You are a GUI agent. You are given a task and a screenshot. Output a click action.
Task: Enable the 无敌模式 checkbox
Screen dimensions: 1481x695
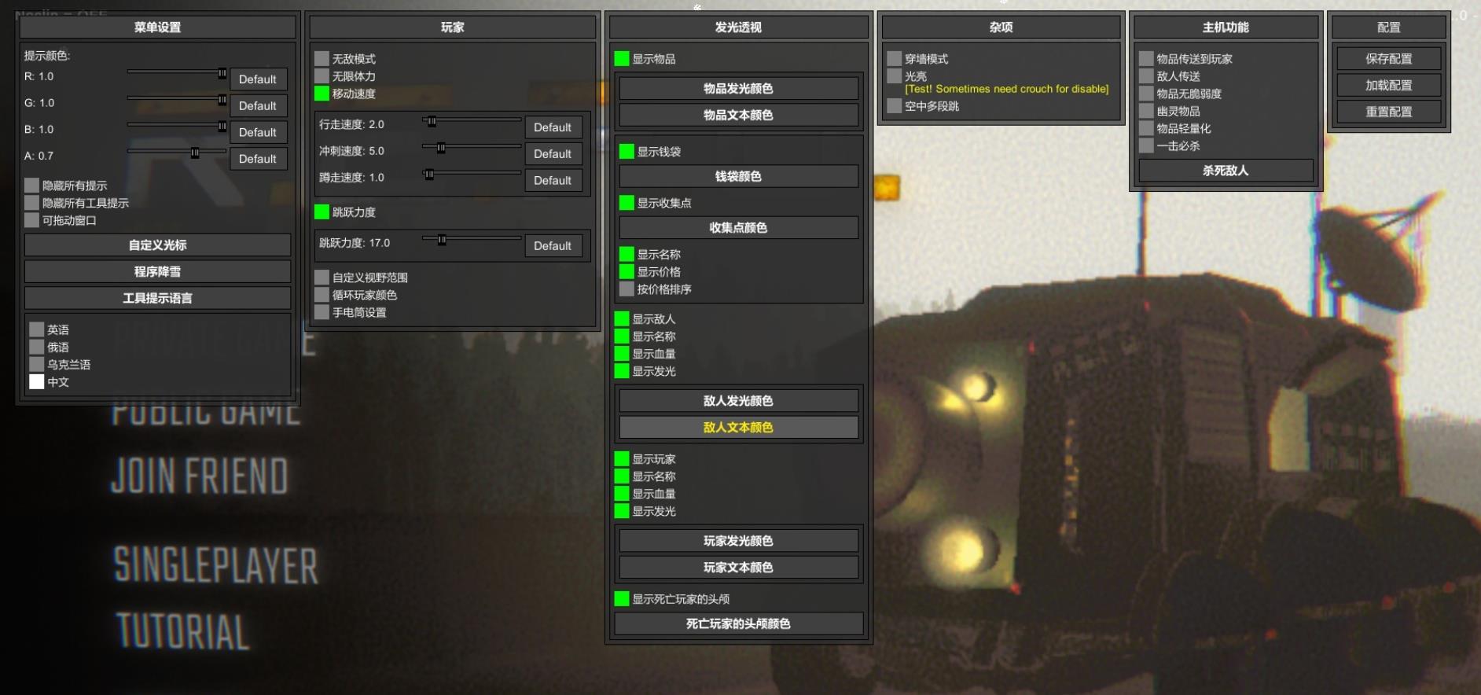pos(322,59)
